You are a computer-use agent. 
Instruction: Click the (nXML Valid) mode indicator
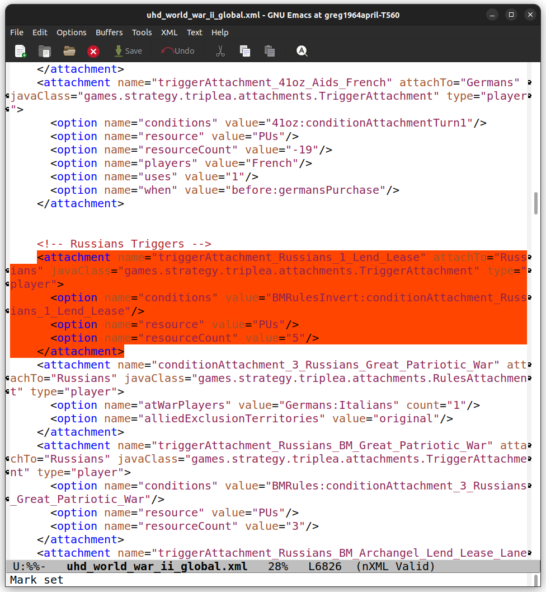395,566
